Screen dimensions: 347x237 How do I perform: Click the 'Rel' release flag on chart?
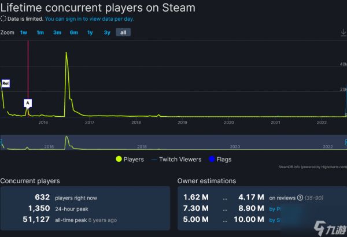6,83
